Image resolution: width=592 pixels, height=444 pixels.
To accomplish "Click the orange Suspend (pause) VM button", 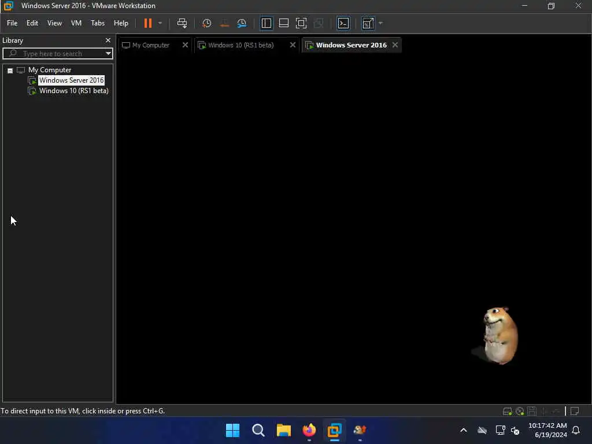I will click(147, 23).
